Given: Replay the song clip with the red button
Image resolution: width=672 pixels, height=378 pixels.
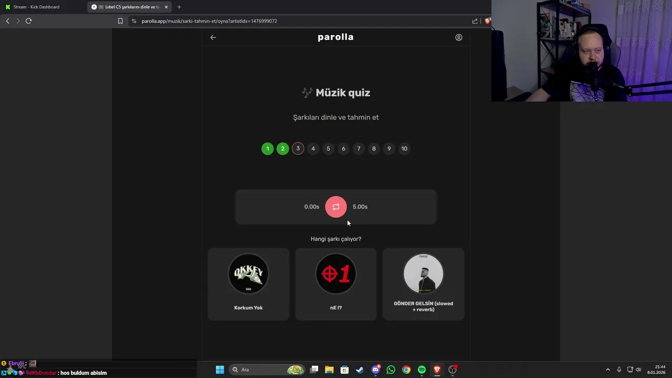Looking at the screenshot, I should (336, 207).
